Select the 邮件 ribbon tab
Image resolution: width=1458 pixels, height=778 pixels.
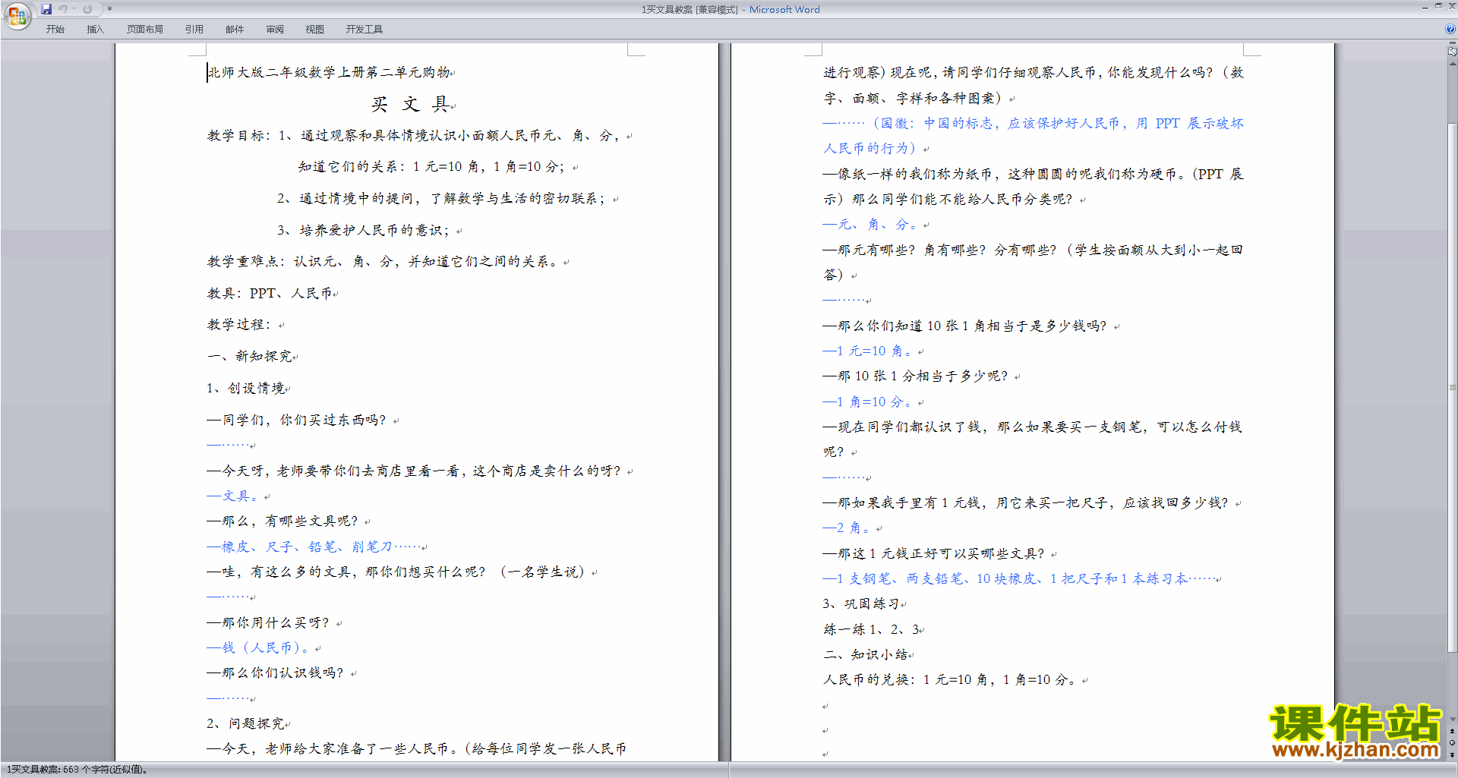coord(235,30)
